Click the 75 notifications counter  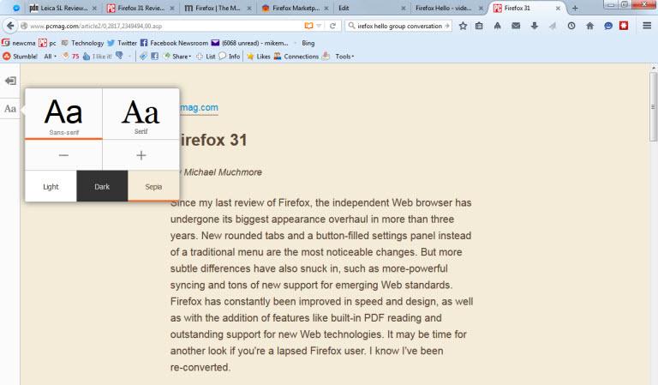point(71,57)
